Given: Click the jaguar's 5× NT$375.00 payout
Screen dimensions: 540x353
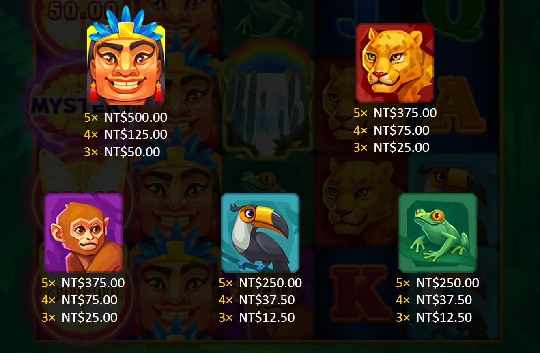Looking at the screenshot, I should (x=395, y=113).
